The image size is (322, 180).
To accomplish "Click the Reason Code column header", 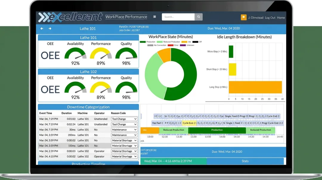I will (118, 113).
